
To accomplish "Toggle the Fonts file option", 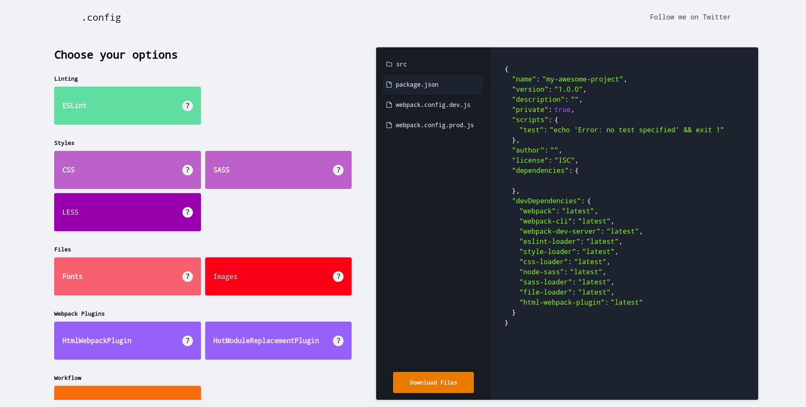I will pyautogui.click(x=127, y=276).
